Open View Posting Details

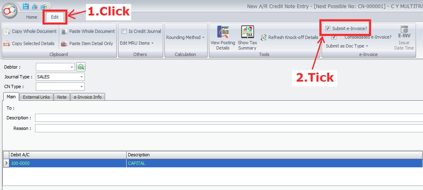click(223, 37)
